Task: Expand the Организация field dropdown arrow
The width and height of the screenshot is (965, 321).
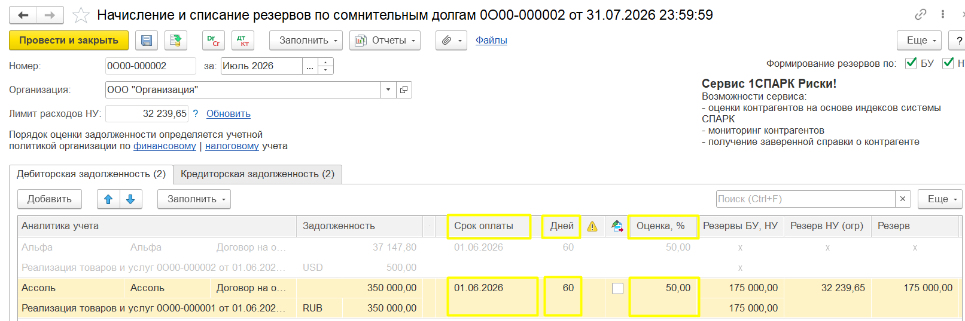Action: click(x=388, y=89)
